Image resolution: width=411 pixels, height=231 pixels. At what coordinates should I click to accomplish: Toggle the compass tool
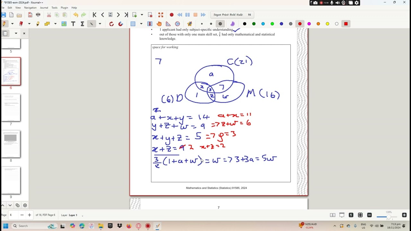pyautogui.click(x=178, y=24)
